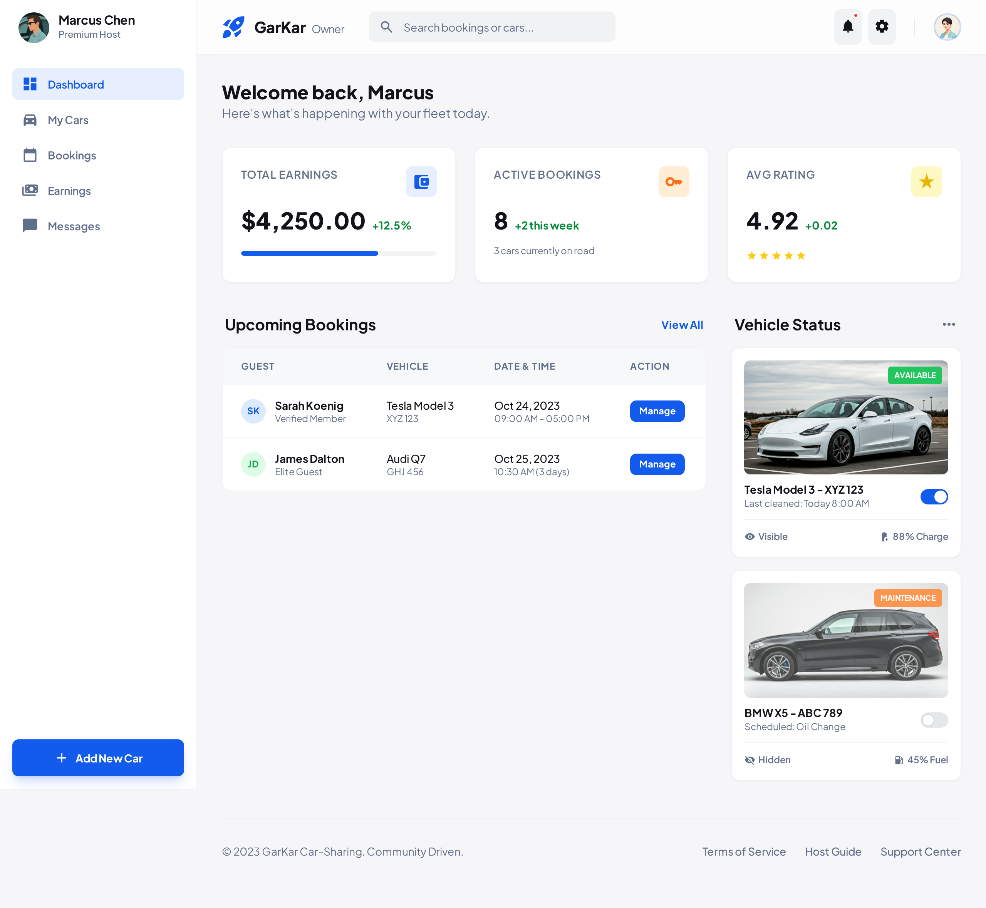986x908 pixels.
Task: Click the JD guest avatar
Action: pyautogui.click(x=253, y=464)
